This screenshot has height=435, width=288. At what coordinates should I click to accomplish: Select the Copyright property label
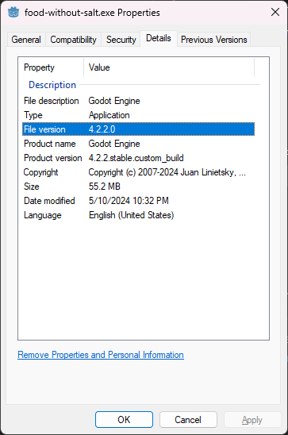point(40,172)
